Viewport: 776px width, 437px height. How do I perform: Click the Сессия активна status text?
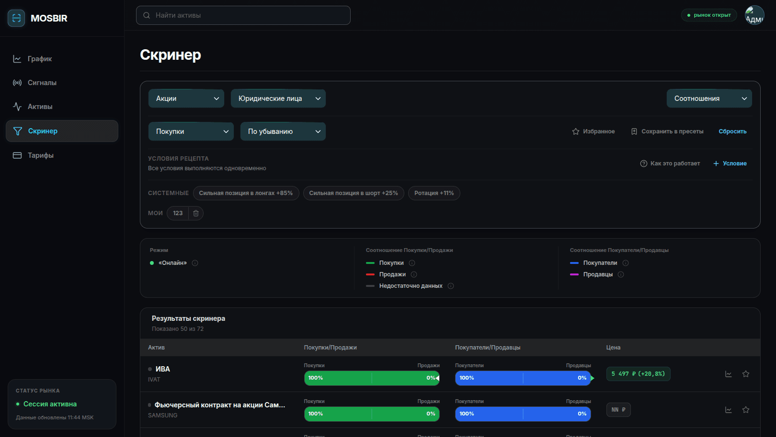pyautogui.click(x=50, y=404)
